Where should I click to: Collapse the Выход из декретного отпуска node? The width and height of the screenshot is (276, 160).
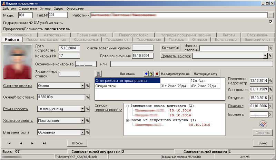(127, 120)
